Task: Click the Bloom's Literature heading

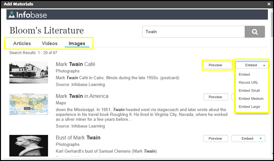Action: pos(46,30)
